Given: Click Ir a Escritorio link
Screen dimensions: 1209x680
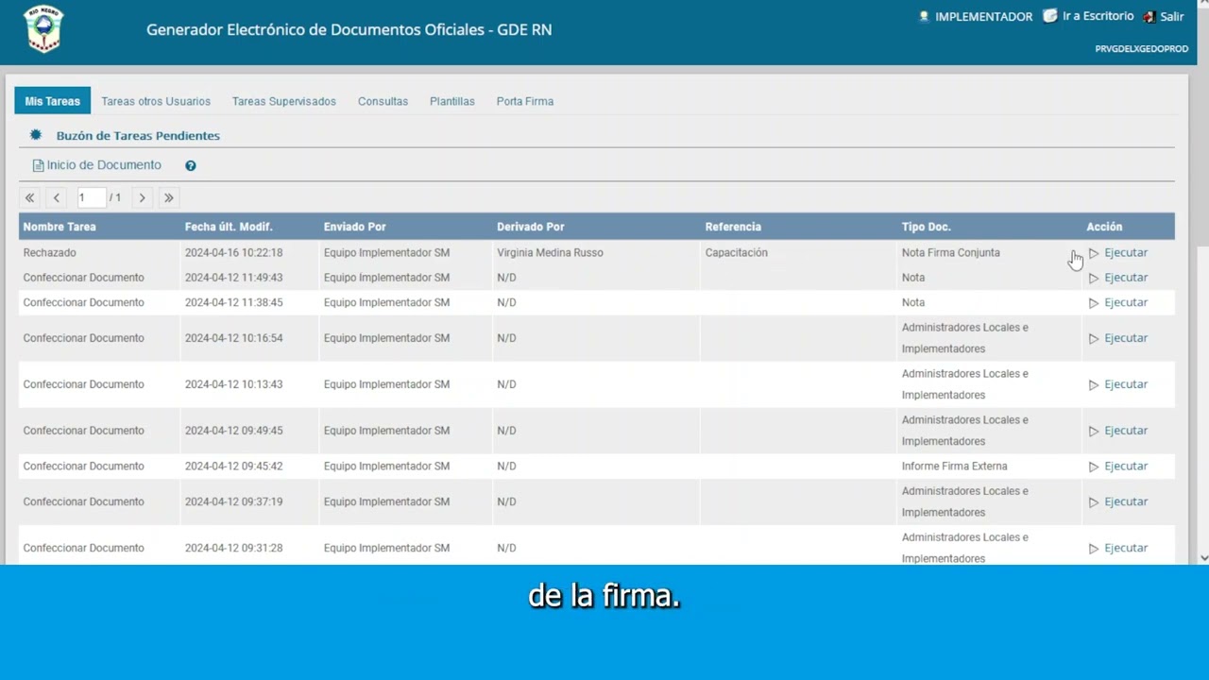Looking at the screenshot, I should (1098, 16).
